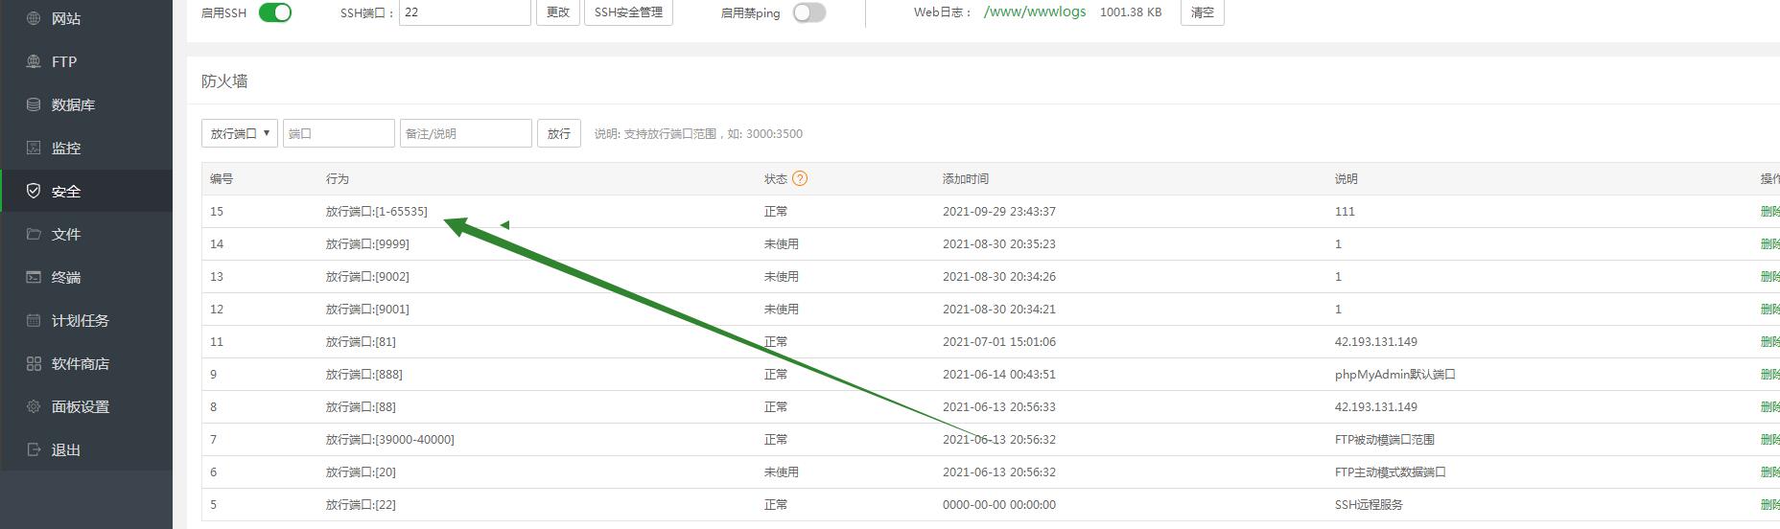
Task: Enable the 启用禁ping toggle switch
Action: click(808, 12)
